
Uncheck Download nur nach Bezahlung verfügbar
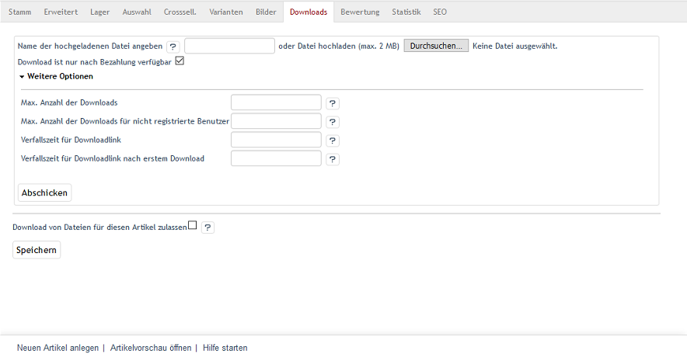point(180,61)
